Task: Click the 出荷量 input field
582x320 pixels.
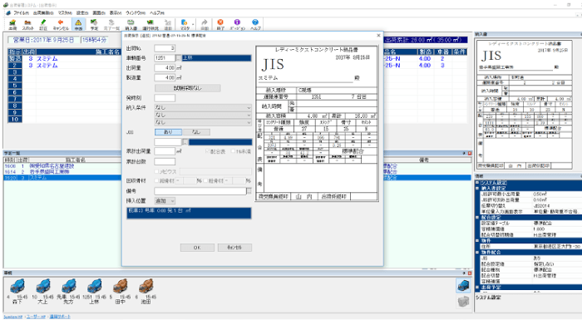Action: [165, 68]
